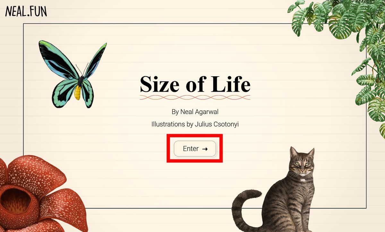Click the arrow icon inside Enter button
This screenshot has width=385, height=232.
point(205,149)
